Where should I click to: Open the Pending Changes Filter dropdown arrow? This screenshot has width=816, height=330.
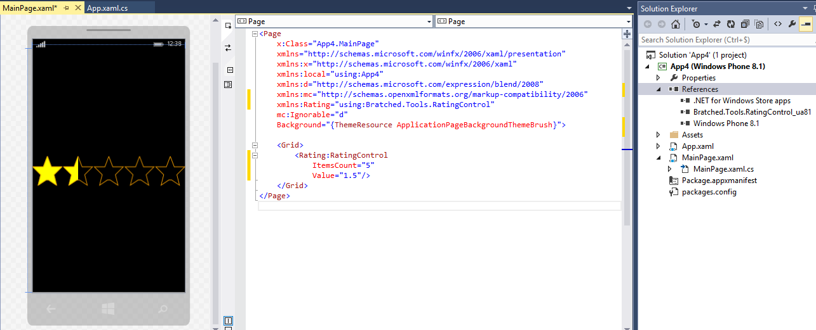pos(706,24)
